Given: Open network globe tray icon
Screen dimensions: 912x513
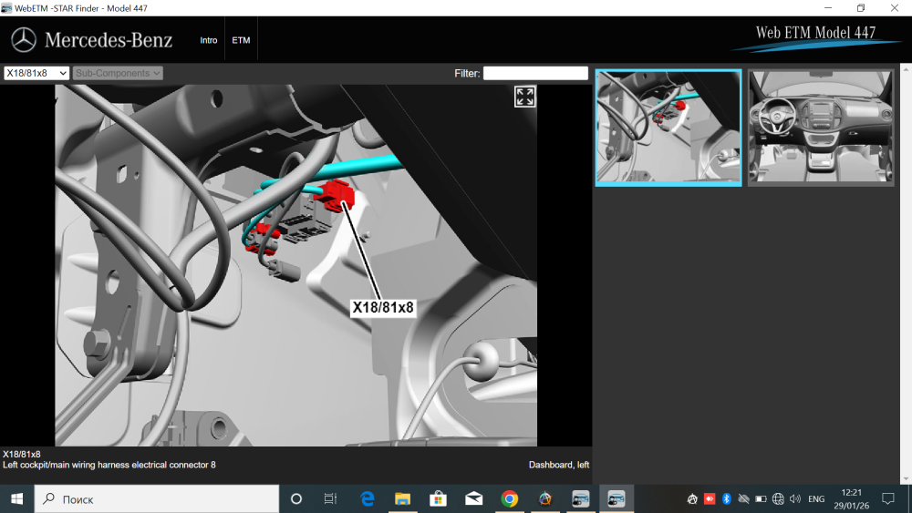Looking at the screenshot, I should pos(778,499).
